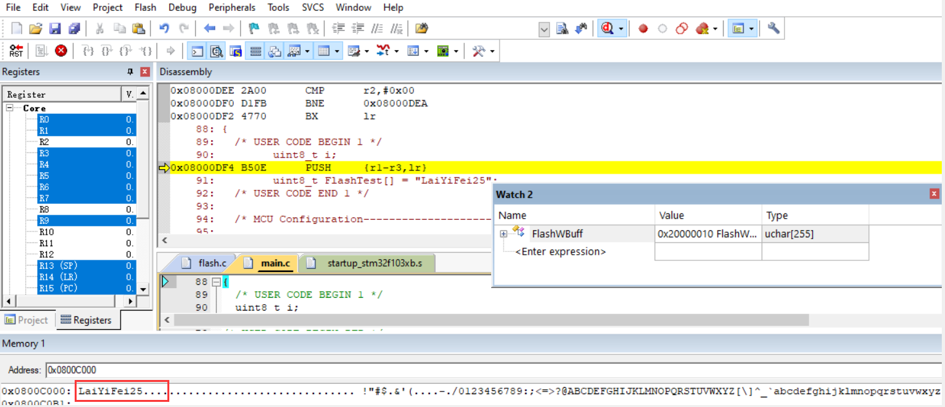Toggle the Watch windows button
This screenshot has height=407, width=945.
[x=295, y=51]
